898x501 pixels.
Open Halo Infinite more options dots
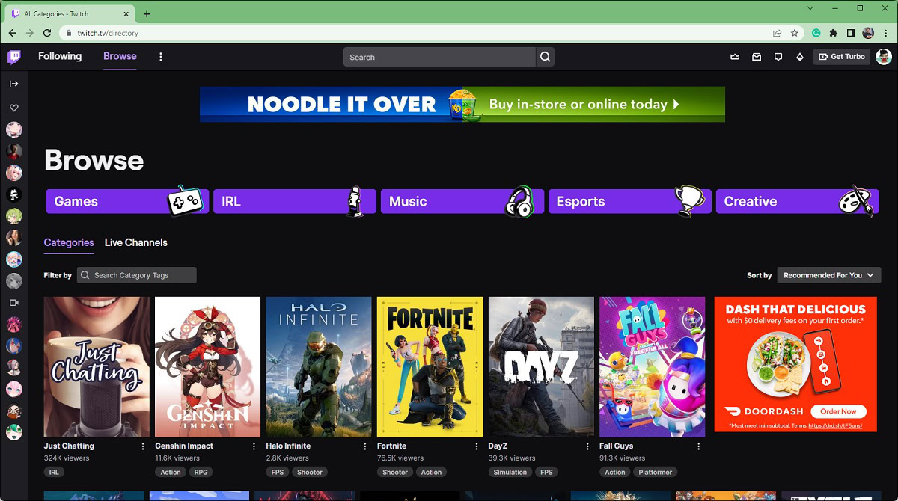pyautogui.click(x=365, y=446)
